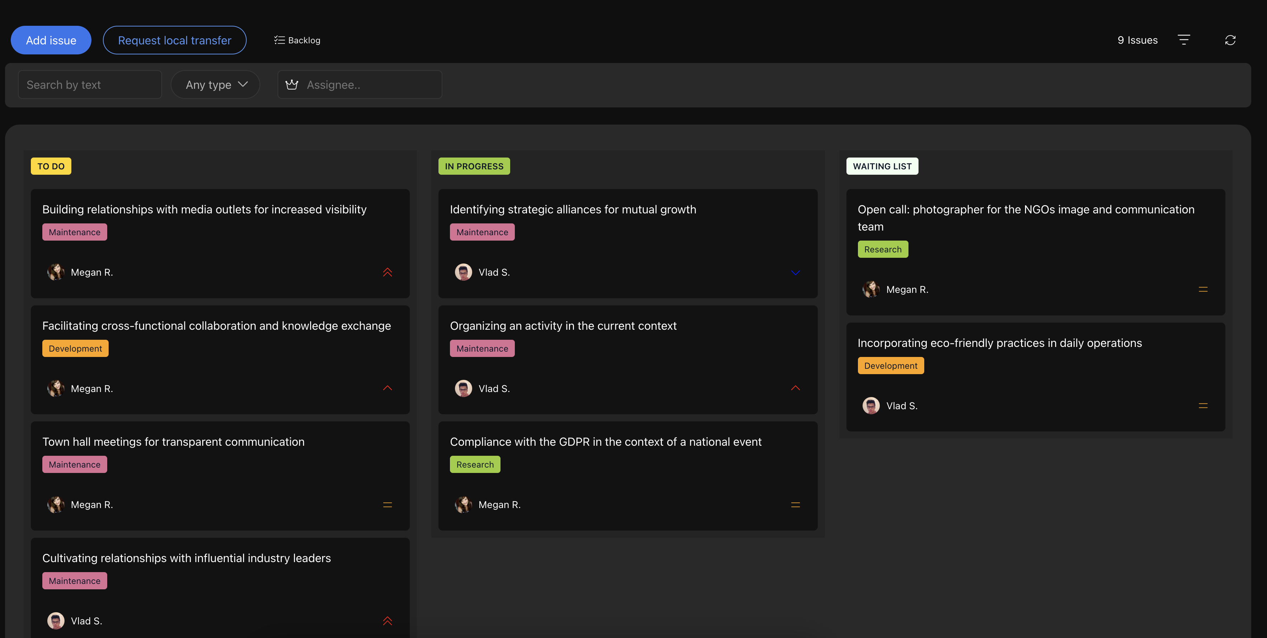1267x638 pixels.
Task: Click the refresh icon at top right
Action: [1230, 40]
